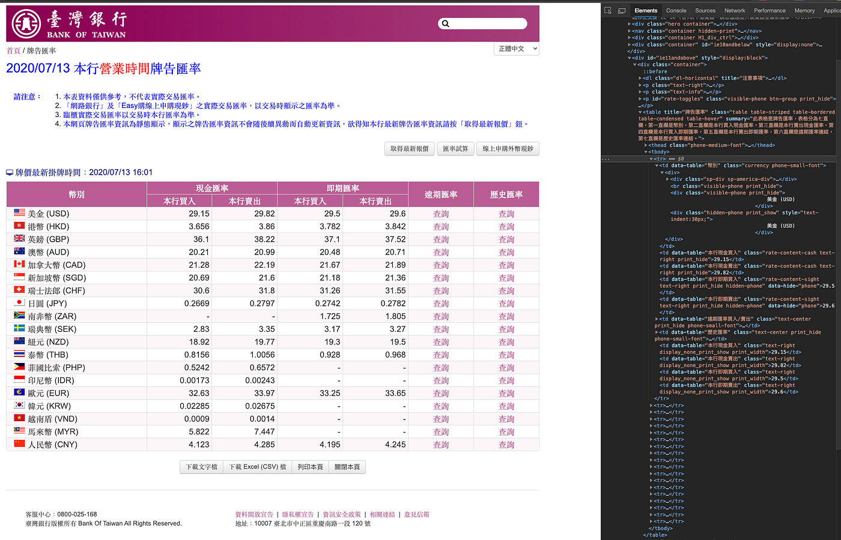Open the Network tab in DevTools
This screenshot has width=841, height=540.
coord(735,10)
